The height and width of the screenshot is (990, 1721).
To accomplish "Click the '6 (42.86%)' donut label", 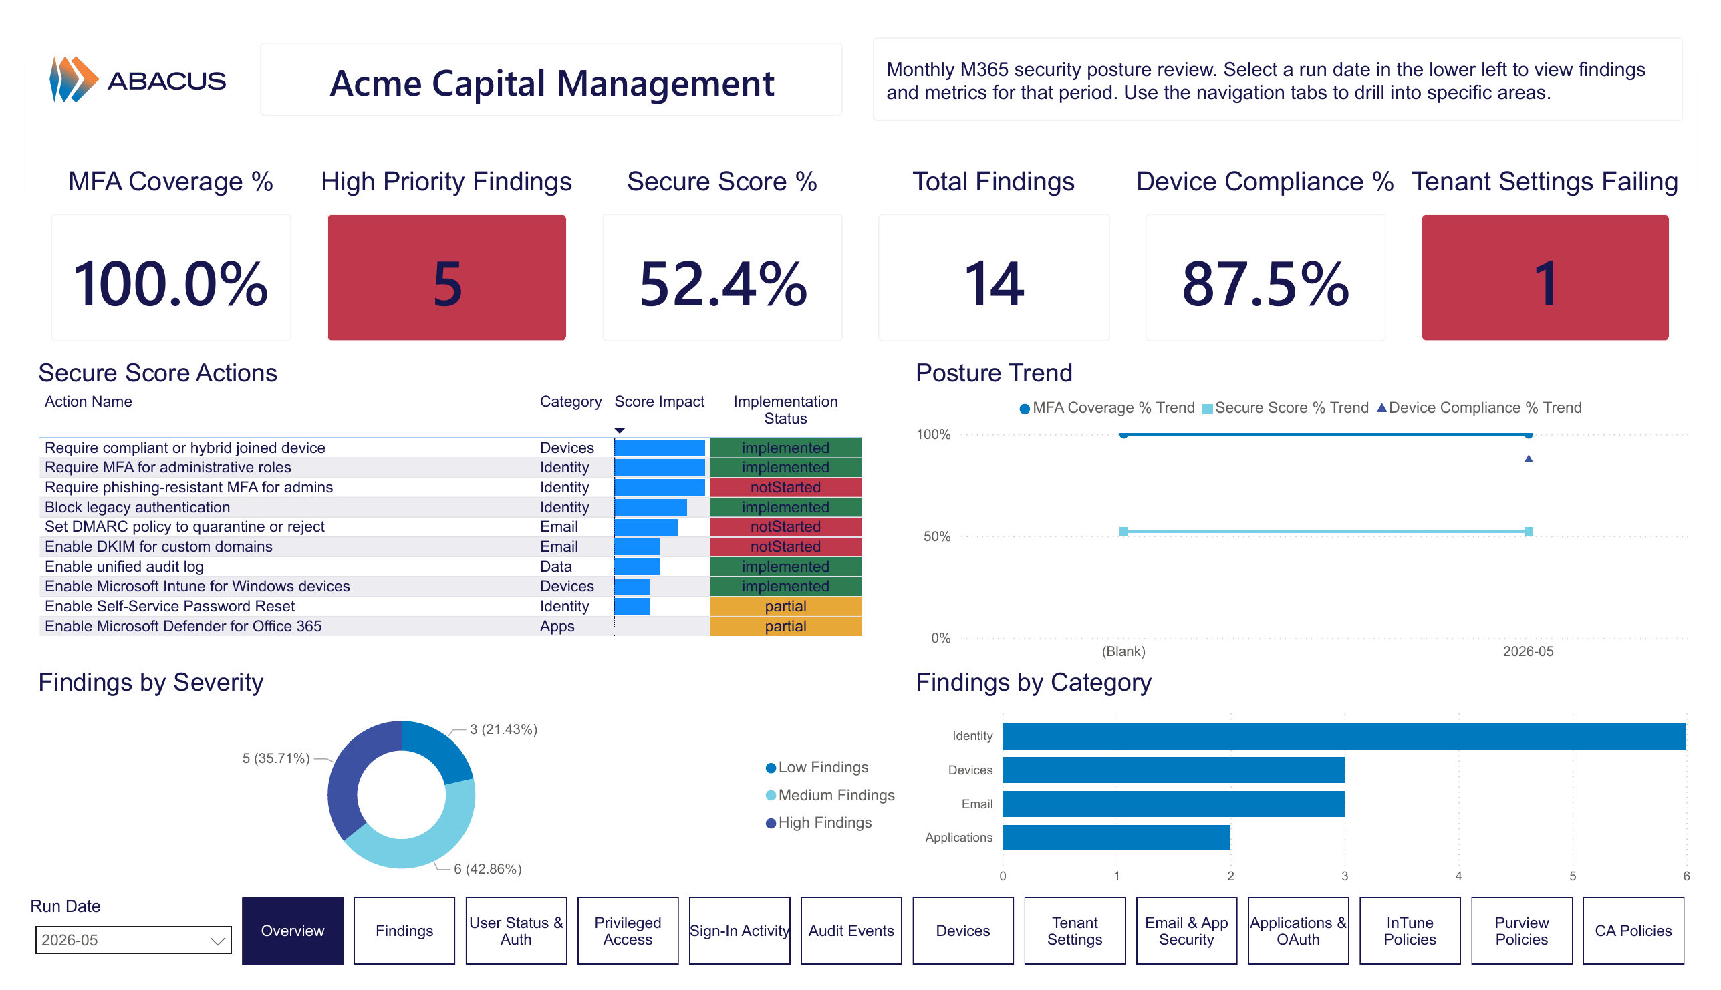I will tap(488, 869).
